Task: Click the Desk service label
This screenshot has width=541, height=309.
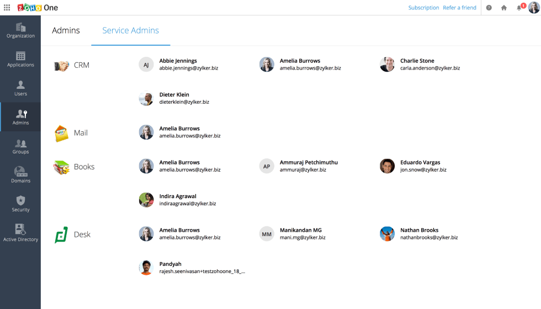Action: (x=82, y=235)
